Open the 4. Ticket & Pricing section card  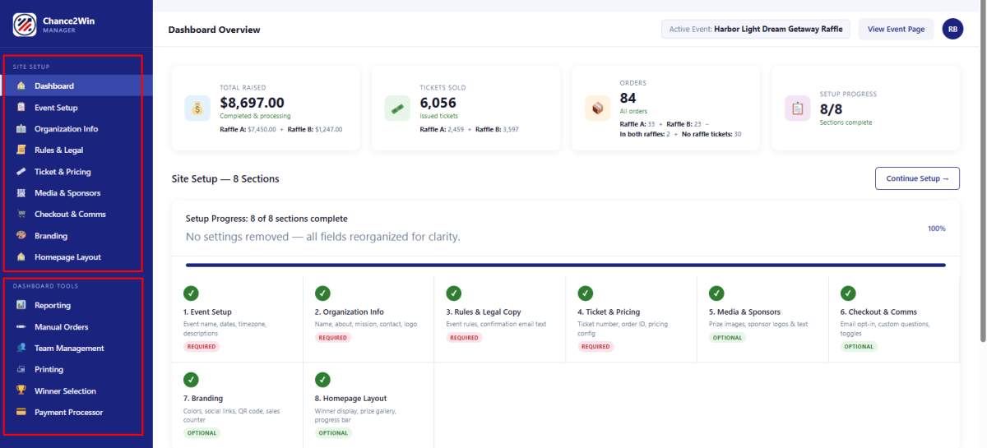click(631, 318)
